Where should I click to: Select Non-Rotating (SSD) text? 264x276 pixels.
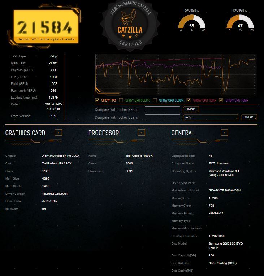(222, 263)
